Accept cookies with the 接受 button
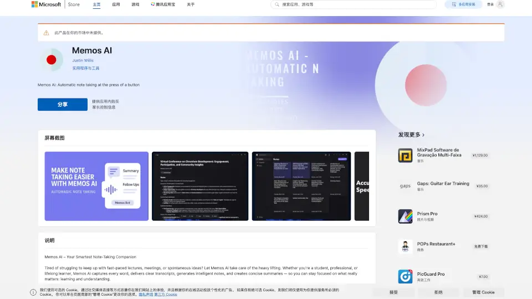Image resolution: width=532 pixels, height=299 pixels. [x=393, y=292]
